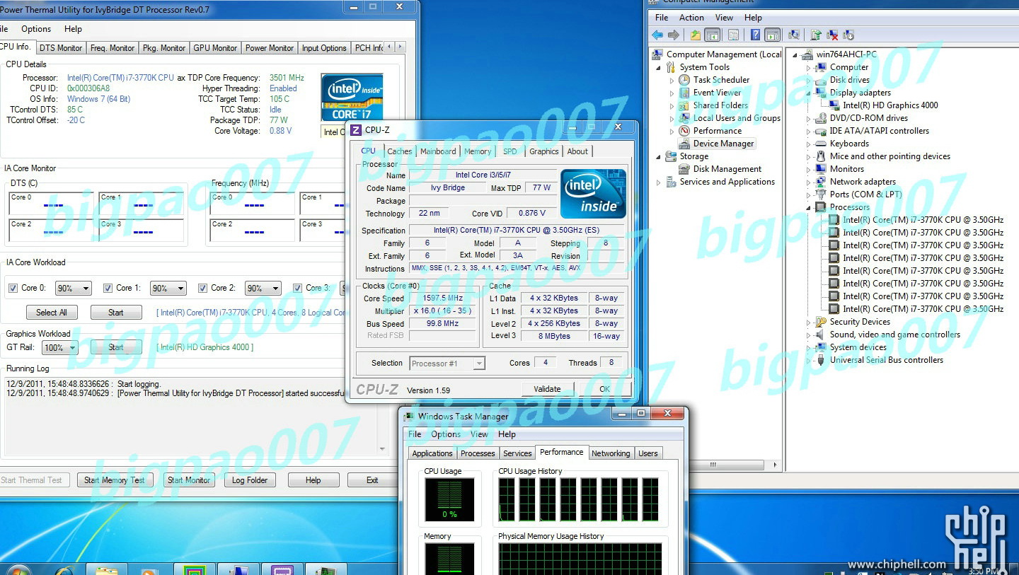
Task: Click the Up one level folder icon
Action: 696,35
